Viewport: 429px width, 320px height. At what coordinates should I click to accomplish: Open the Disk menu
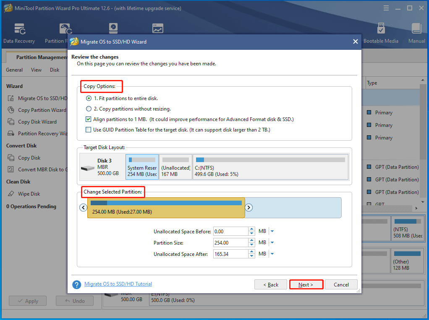tap(54, 70)
